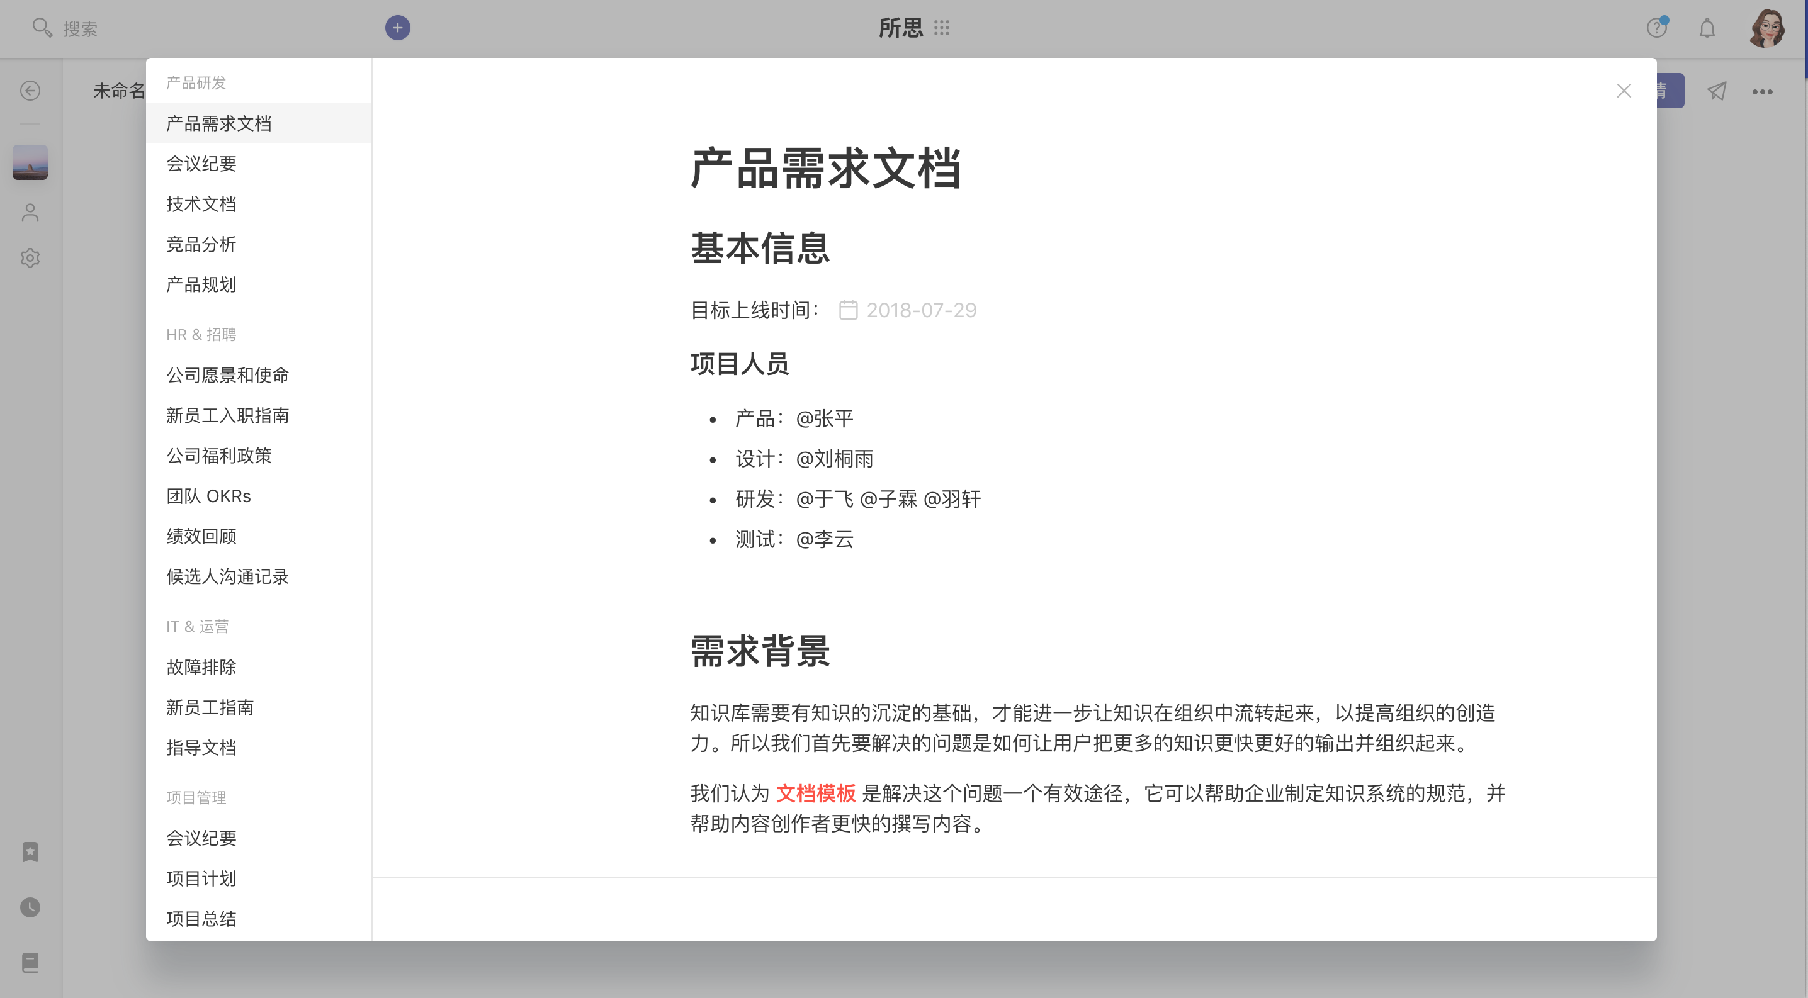Click the paper plane share icon

[x=1717, y=91]
